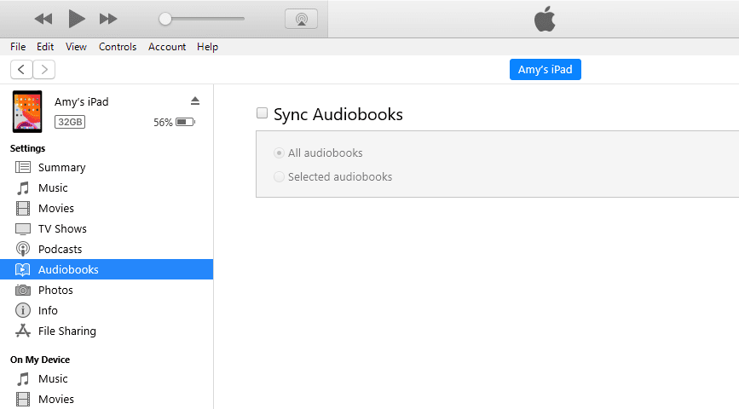This screenshot has width=739, height=409.
Task: Open the AirPlay output icon
Action: pos(301,19)
